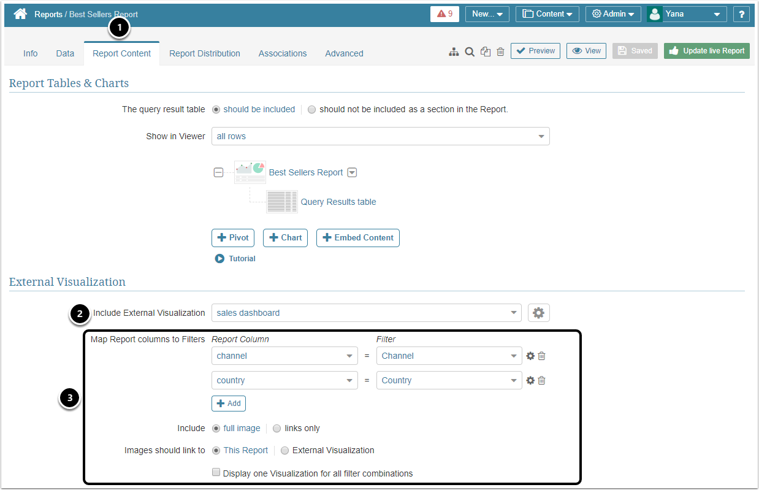Open the Content menu
The height and width of the screenshot is (490, 759).
pos(547,14)
